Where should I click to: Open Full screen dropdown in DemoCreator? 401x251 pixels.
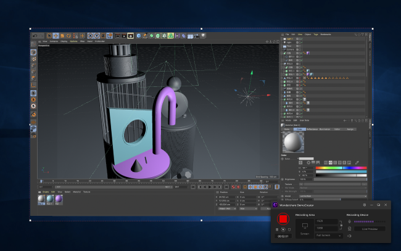coord(329,236)
